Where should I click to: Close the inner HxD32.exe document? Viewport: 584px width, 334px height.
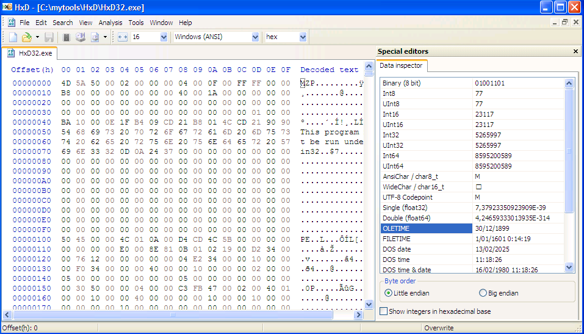click(x=575, y=23)
